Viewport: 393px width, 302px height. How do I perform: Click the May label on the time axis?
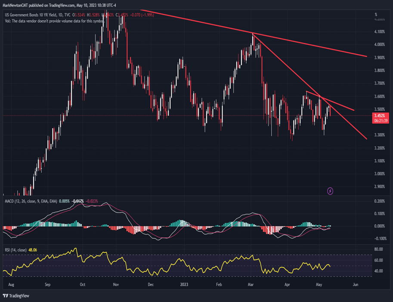coord(318,285)
